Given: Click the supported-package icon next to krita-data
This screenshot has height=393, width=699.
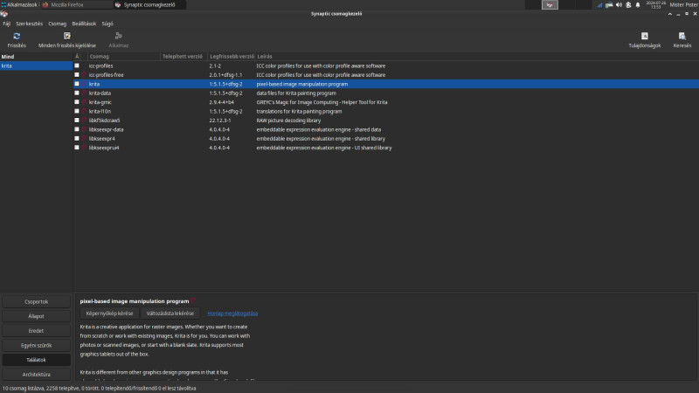Looking at the screenshot, I should 84,93.
